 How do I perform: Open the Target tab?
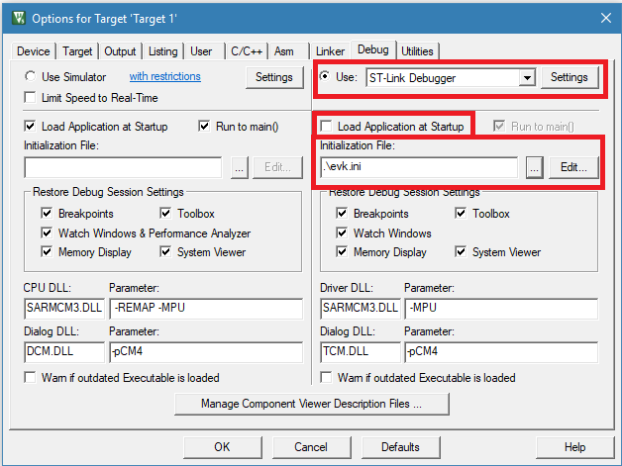pyautogui.click(x=77, y=51)
